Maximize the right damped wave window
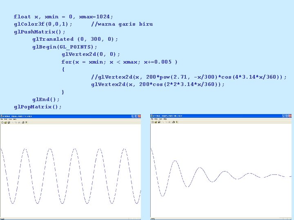 pos(287,116)
